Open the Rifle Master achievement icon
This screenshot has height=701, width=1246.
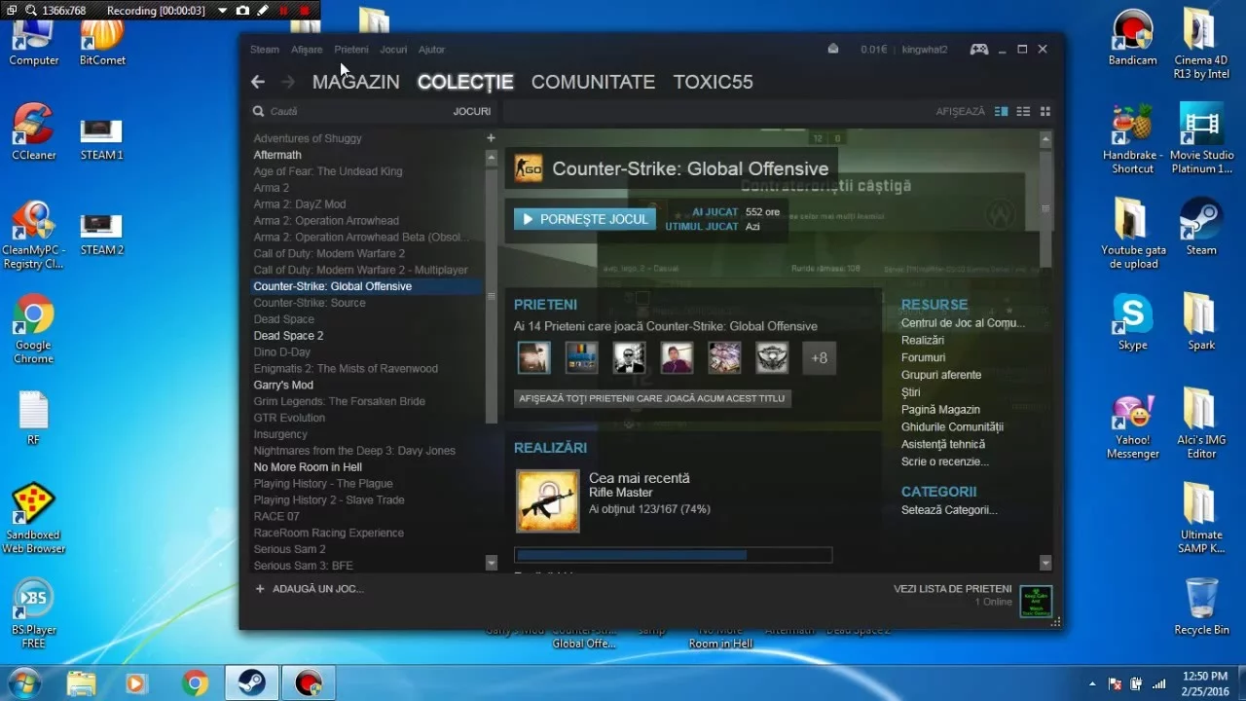coord(548,501)
